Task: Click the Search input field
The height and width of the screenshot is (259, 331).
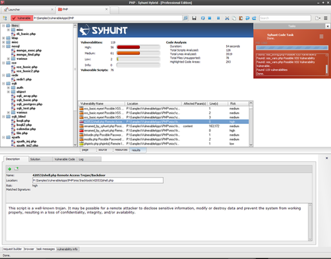Action: tap(285, 18)
